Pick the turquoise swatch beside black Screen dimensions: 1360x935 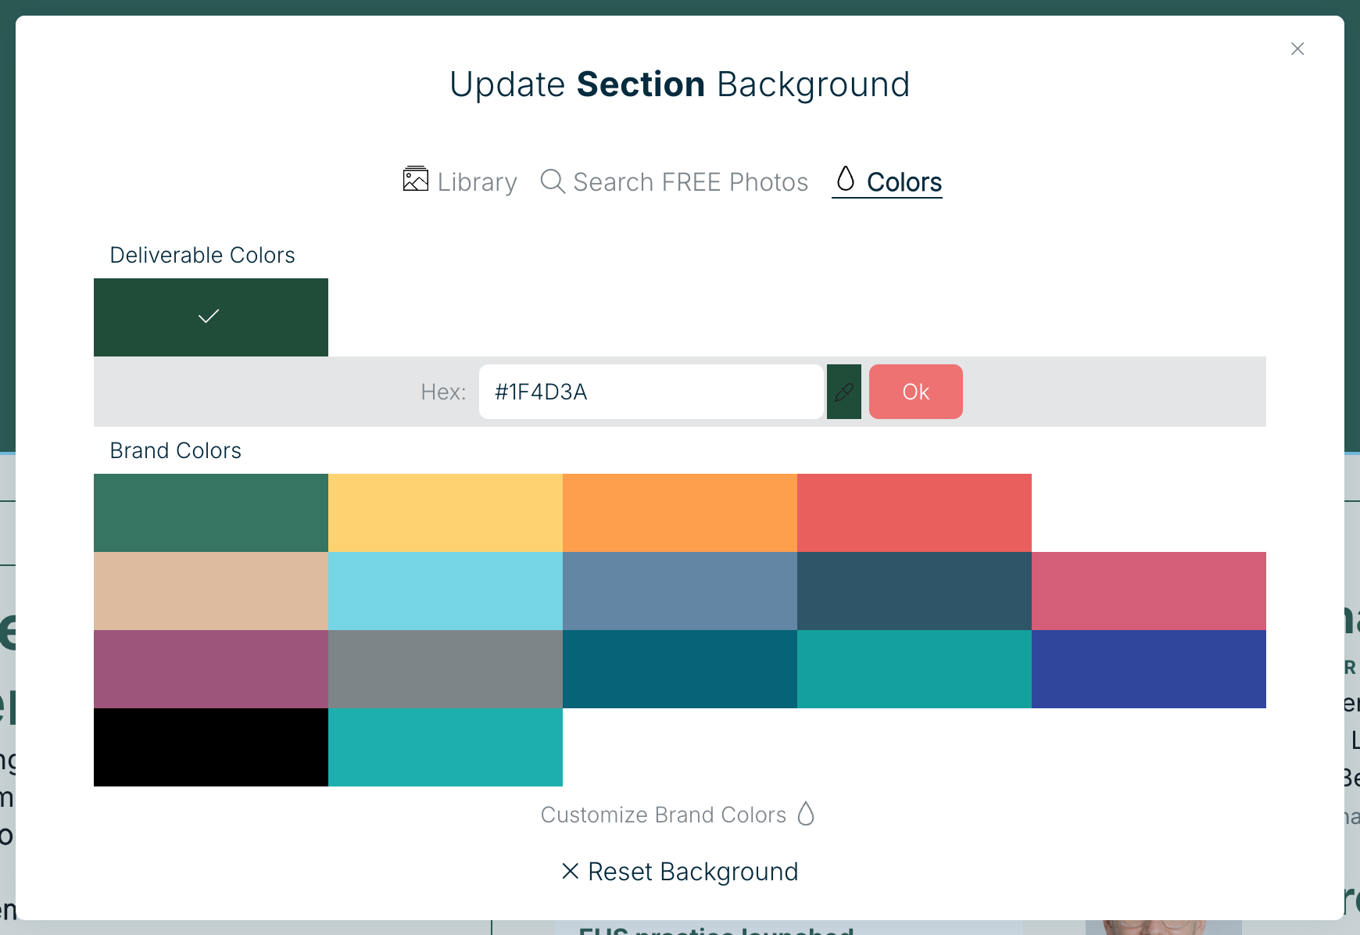click(x=446, y=747)
